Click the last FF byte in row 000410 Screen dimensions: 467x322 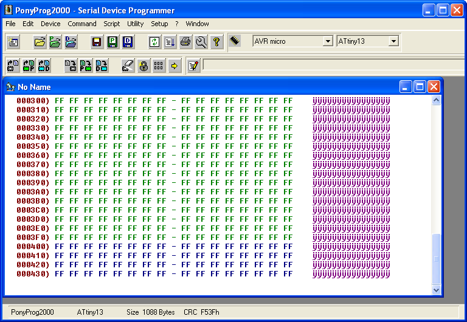point(288,256)
